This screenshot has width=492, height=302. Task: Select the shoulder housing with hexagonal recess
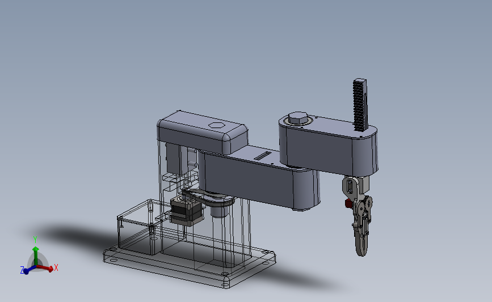click(x=203, y=133)
